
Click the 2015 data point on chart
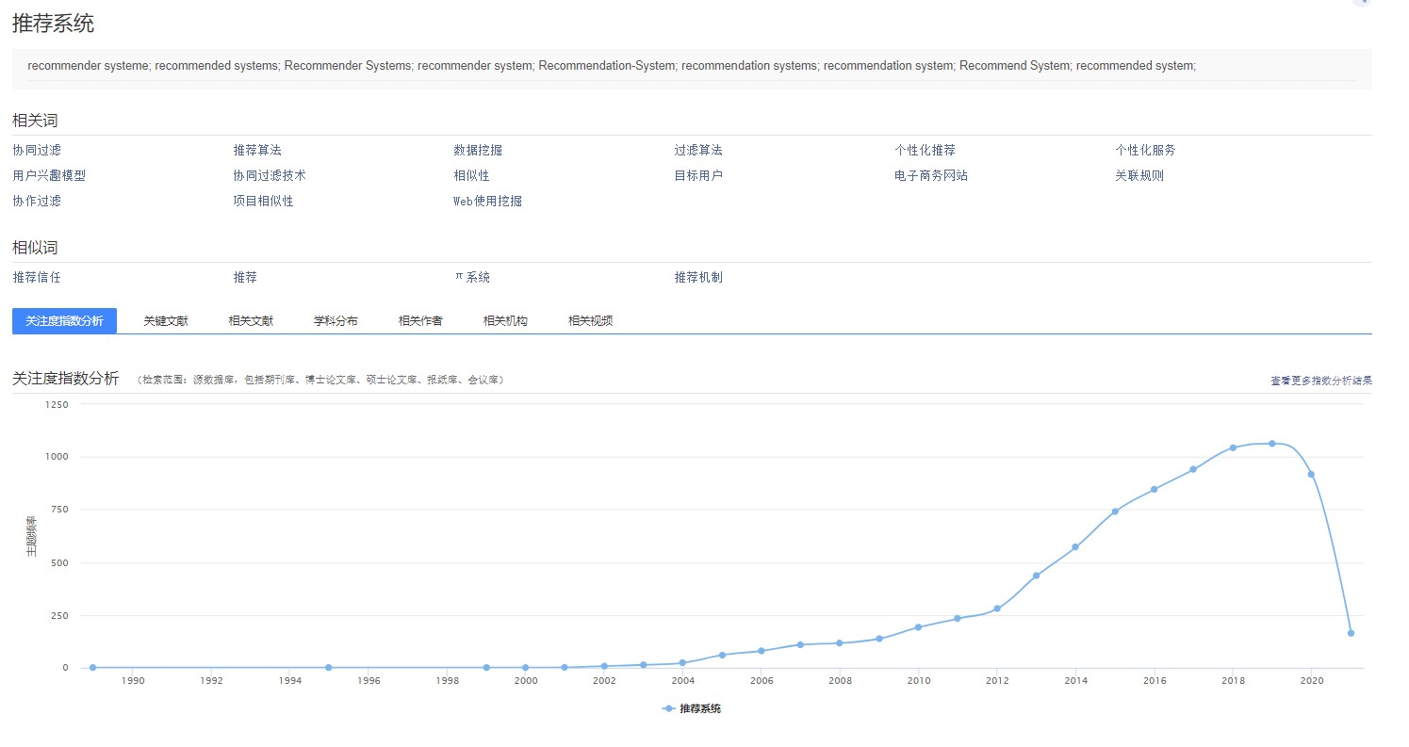pos(1115,512)
